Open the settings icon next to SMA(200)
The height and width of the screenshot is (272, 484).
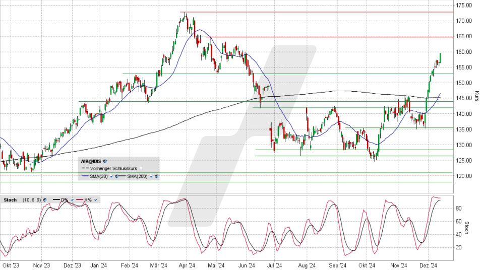click(x=156, y=176)
